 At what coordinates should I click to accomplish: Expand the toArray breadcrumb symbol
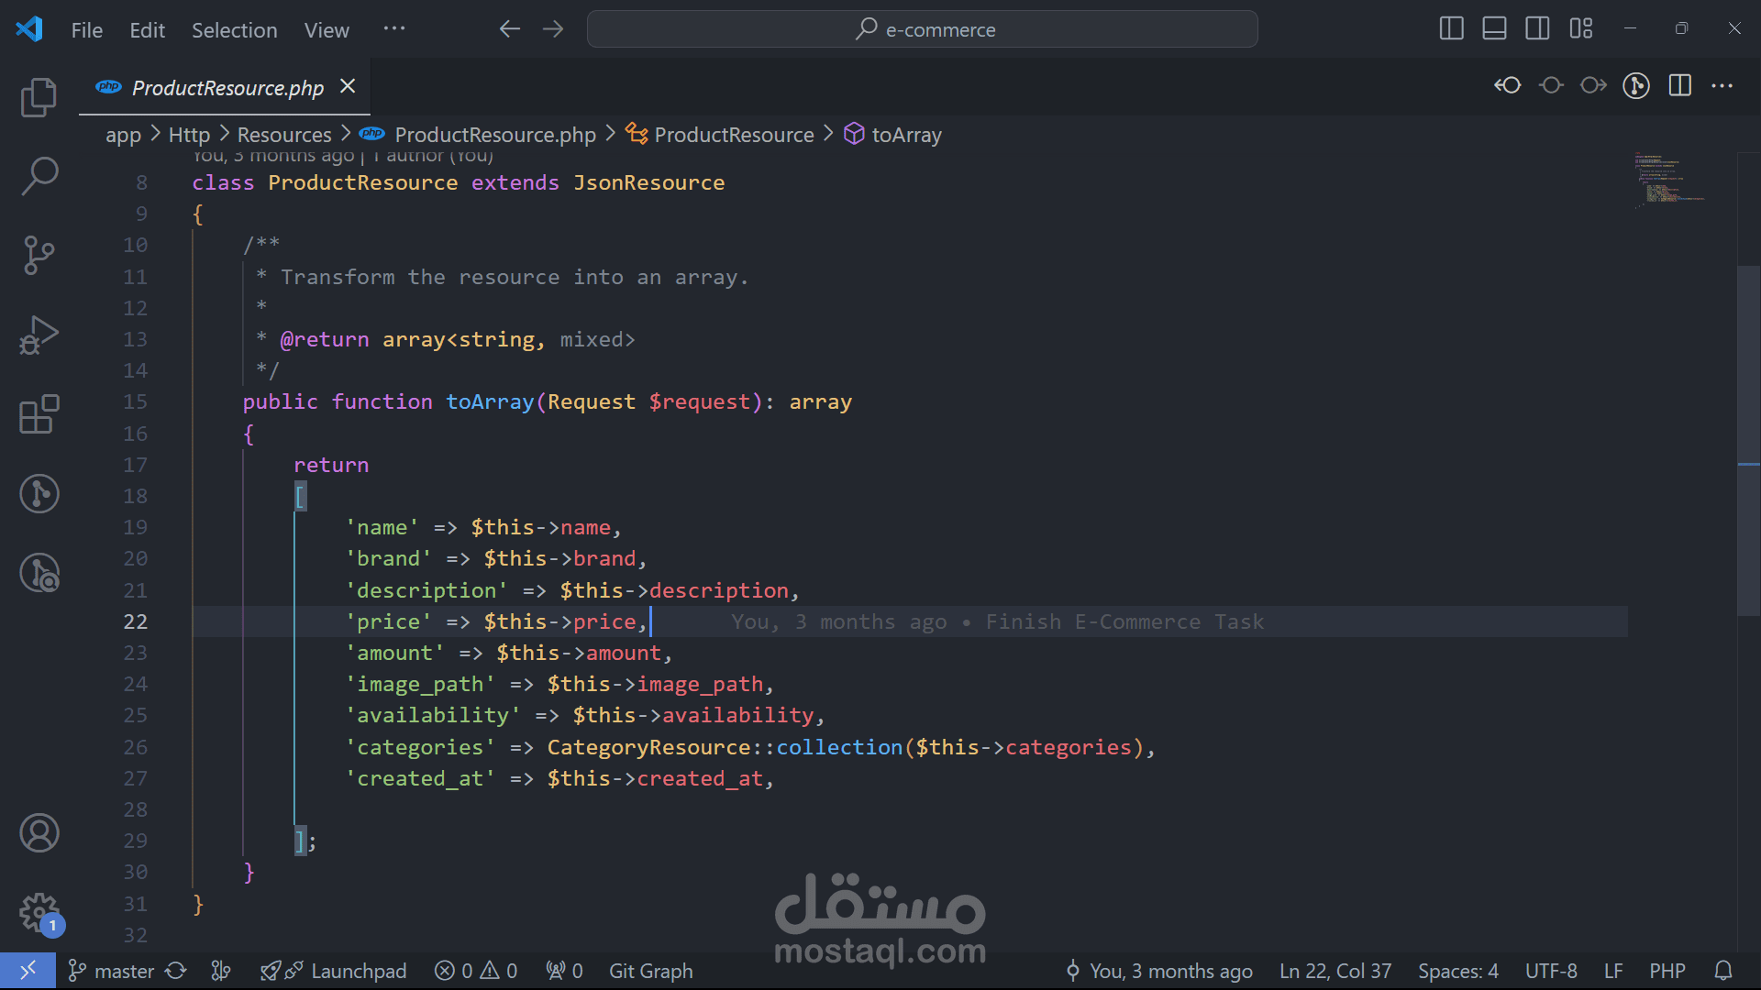click(905, 135)
